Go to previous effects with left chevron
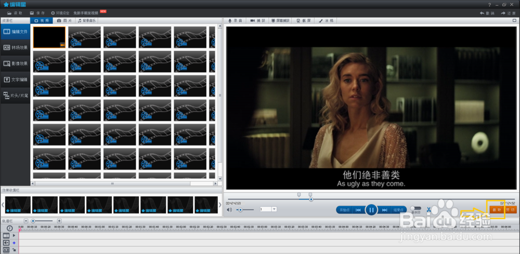The width and height of the screenshot is (520, 254). tap(3, 205)
